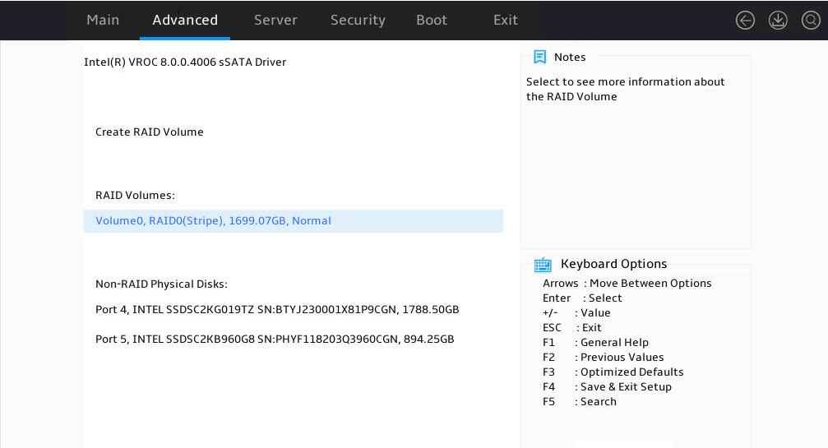The image size is (828, 448).
Task: Open the Boot tab
Action: [432, 20]
